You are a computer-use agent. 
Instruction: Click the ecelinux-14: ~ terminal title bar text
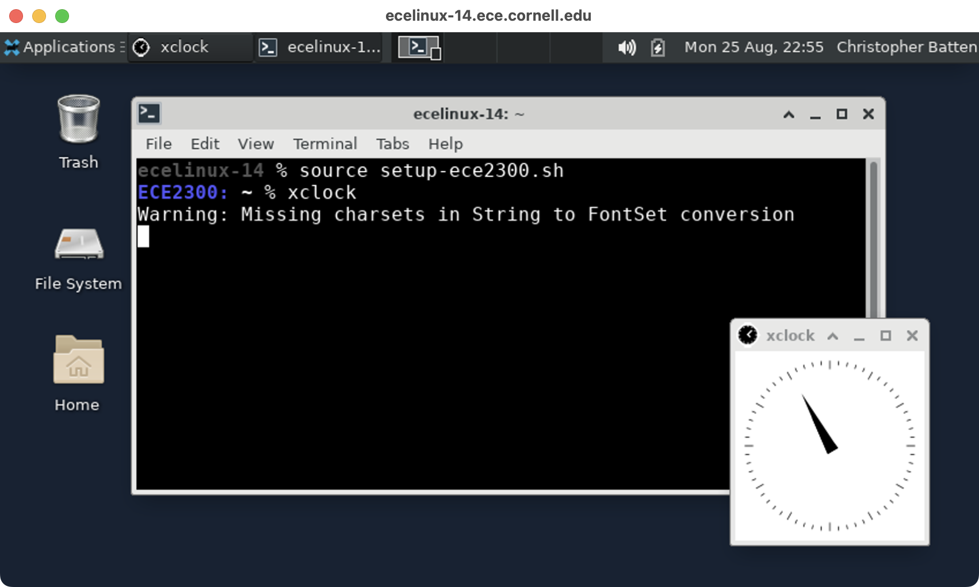[469, 114]
